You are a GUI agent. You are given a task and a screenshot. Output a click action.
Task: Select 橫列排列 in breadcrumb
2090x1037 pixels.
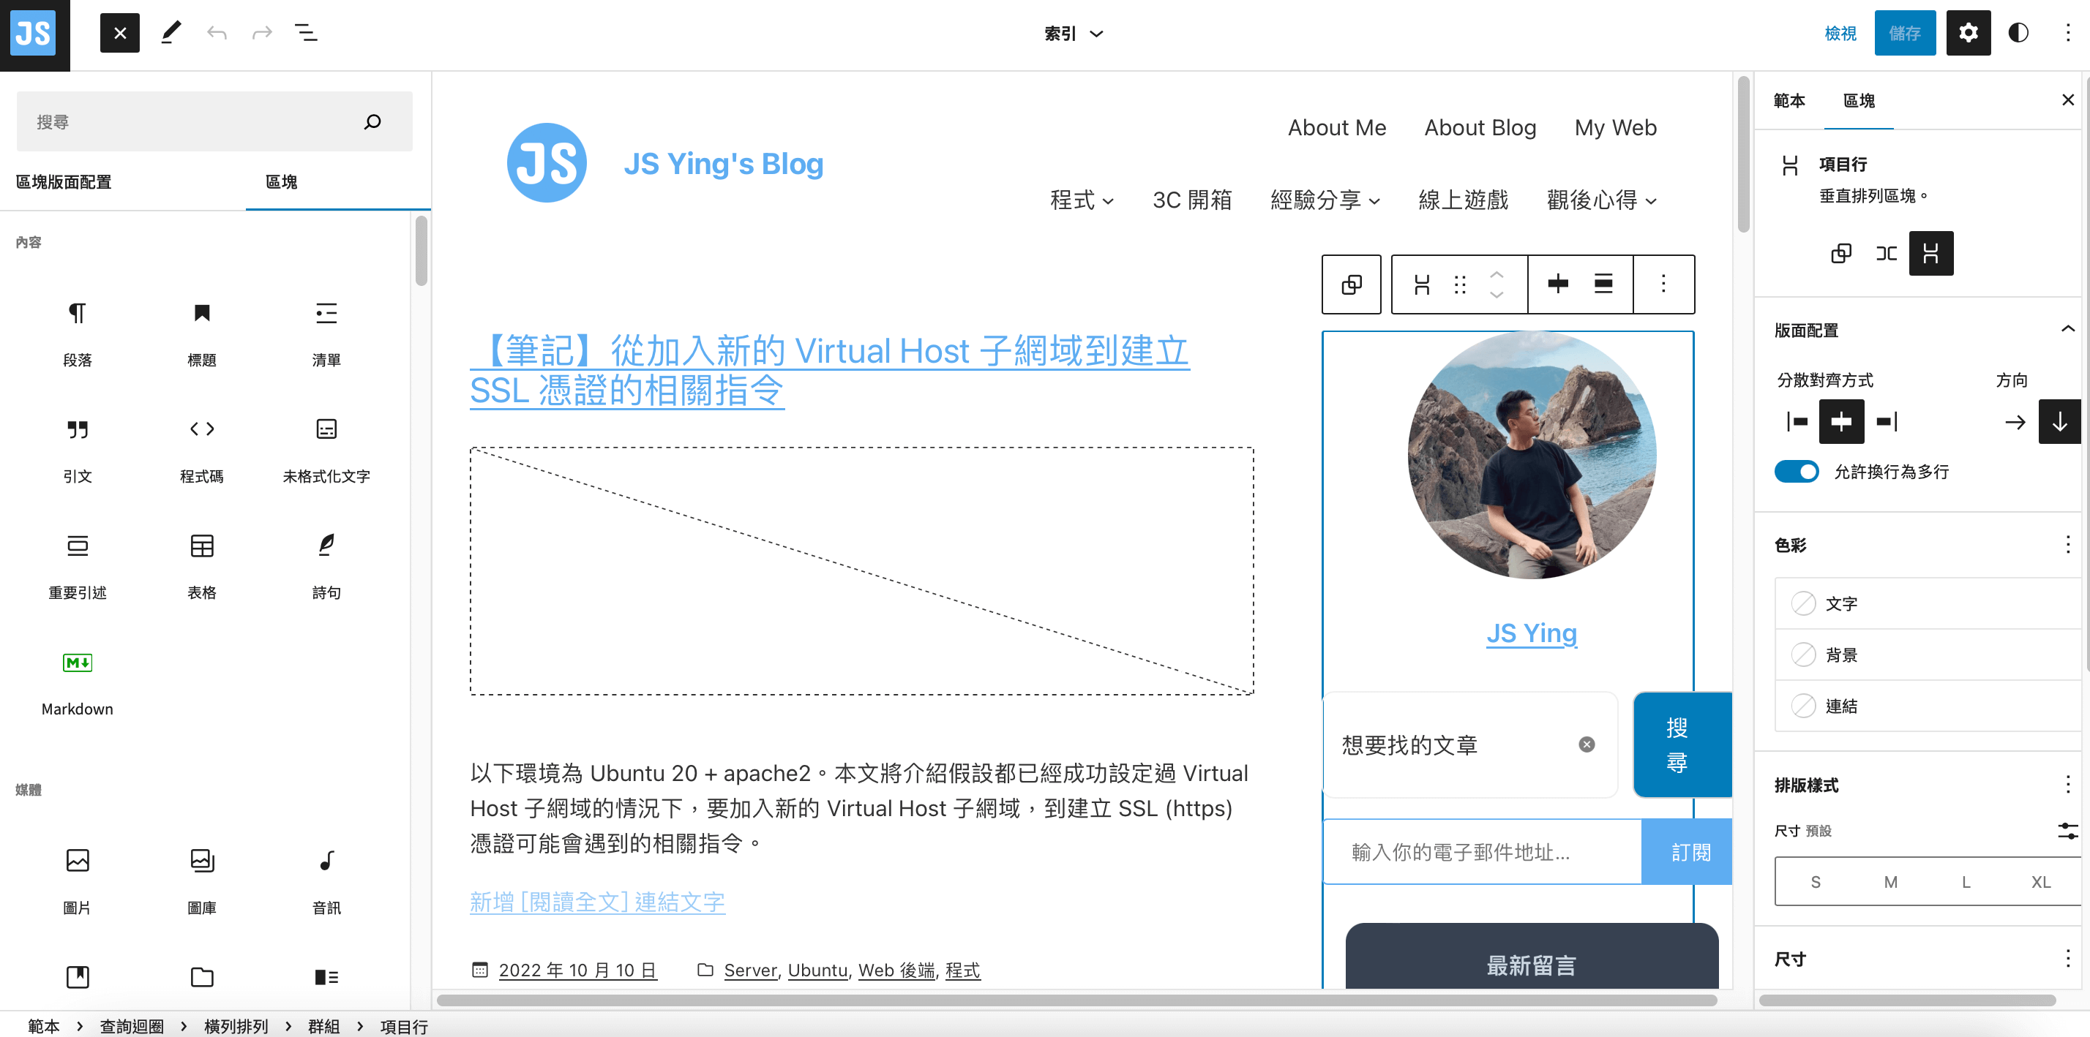(236, 1025)
